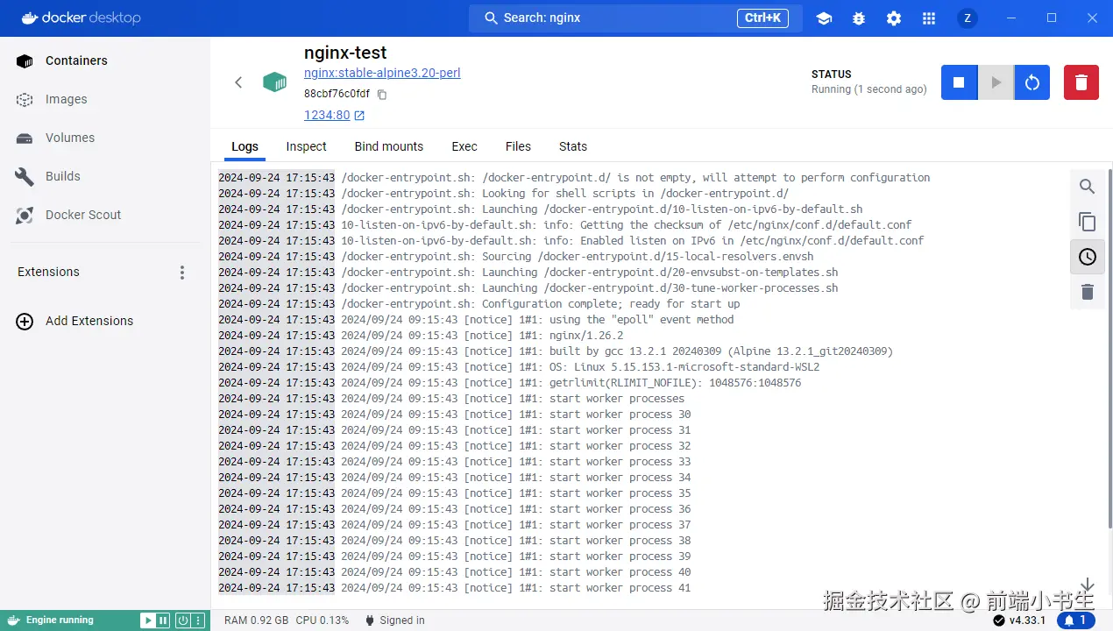The height and width of the screenshot is (631, 1113).
Task: Click the Running (1 second ago) status text
Action: point(869,89)
